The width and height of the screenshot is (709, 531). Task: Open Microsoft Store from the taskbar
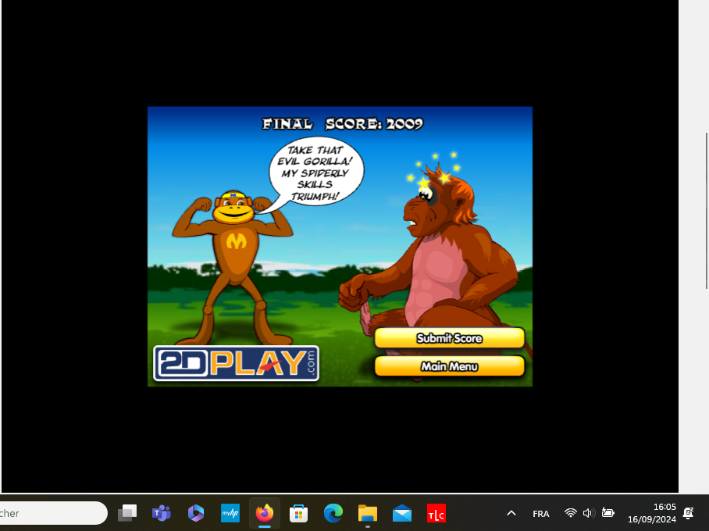299,513
